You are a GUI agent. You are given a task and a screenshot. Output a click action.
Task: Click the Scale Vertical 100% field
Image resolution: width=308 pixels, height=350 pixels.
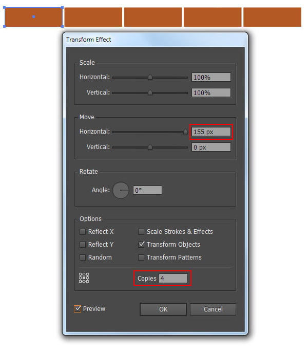click(211, 93)
